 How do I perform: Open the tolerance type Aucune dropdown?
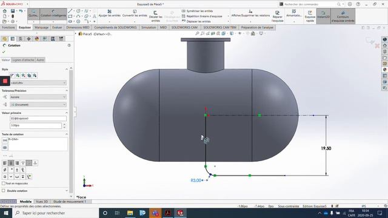[x=38, y=97]
